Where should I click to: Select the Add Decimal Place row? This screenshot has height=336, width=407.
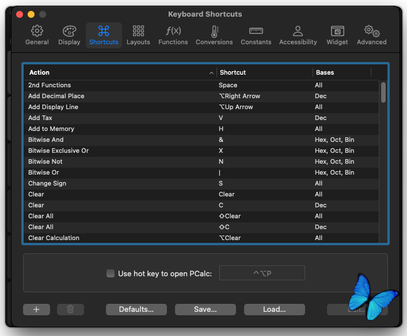201,96
